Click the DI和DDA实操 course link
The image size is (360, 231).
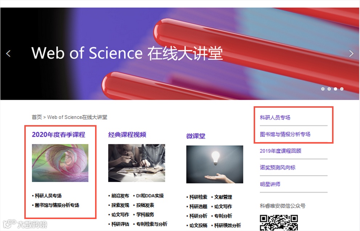click(150, 196)
